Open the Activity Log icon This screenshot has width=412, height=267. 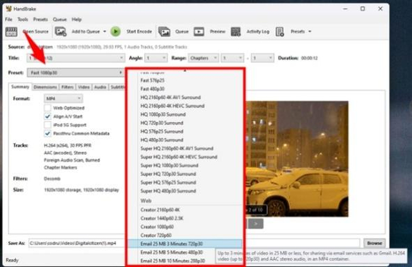236,32
